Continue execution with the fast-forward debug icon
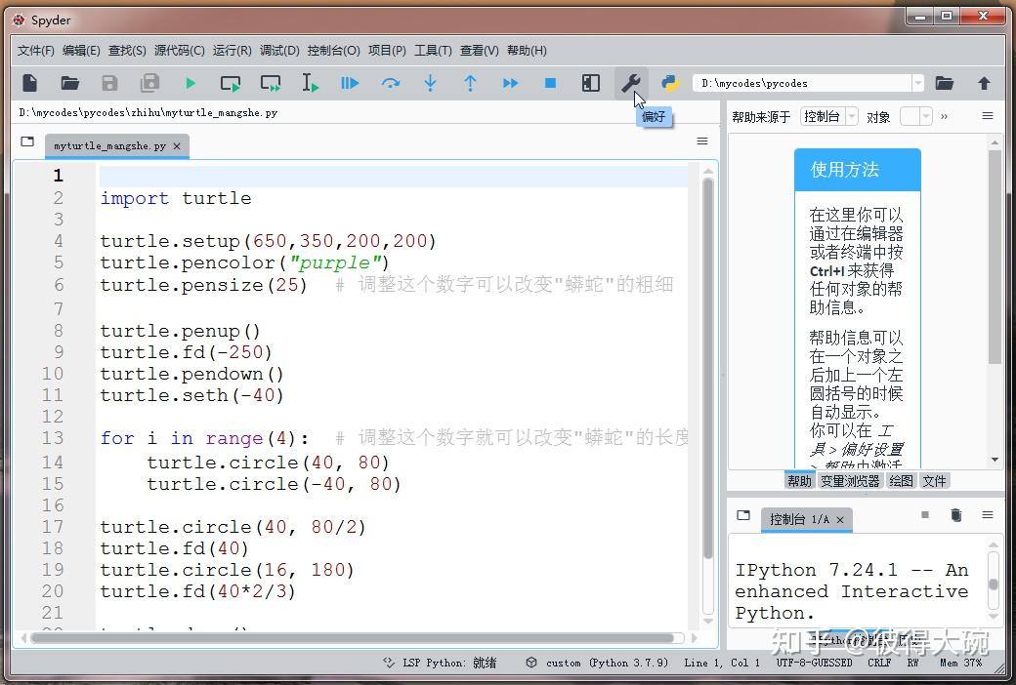The height and width of the screenshot is (685, 1016). [510, 83]
